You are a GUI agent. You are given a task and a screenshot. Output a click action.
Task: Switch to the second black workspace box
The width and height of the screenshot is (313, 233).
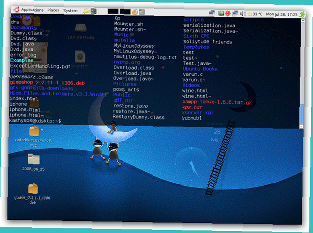click(125, 12)
